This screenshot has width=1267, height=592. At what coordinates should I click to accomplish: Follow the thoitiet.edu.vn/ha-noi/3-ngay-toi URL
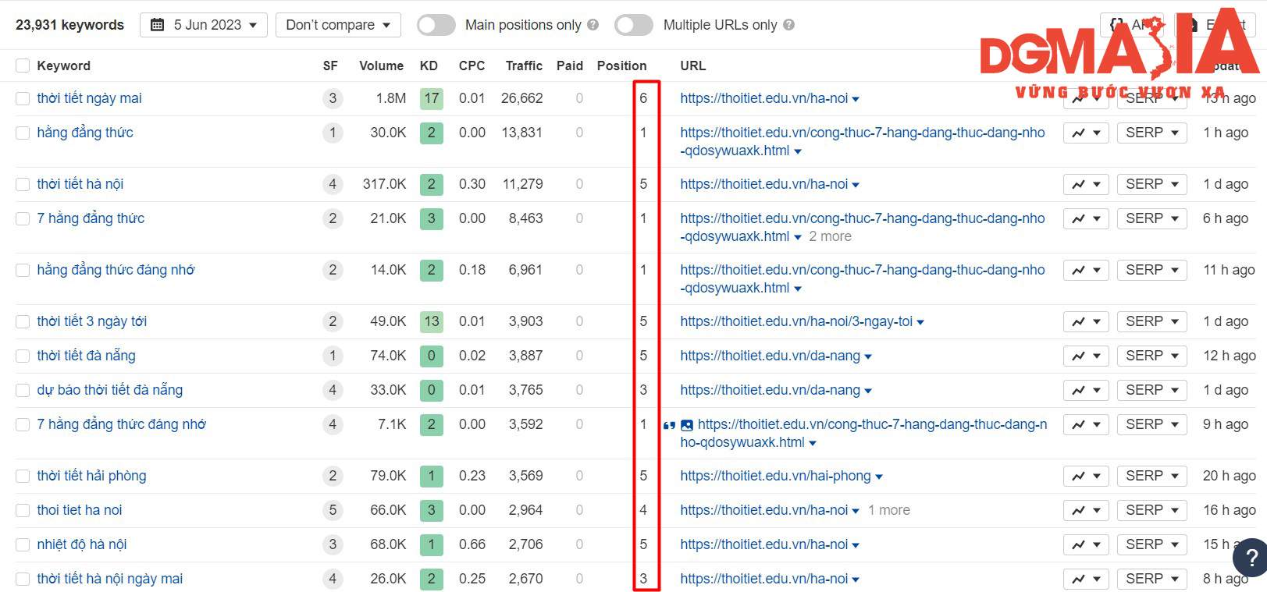coord(795,321)
